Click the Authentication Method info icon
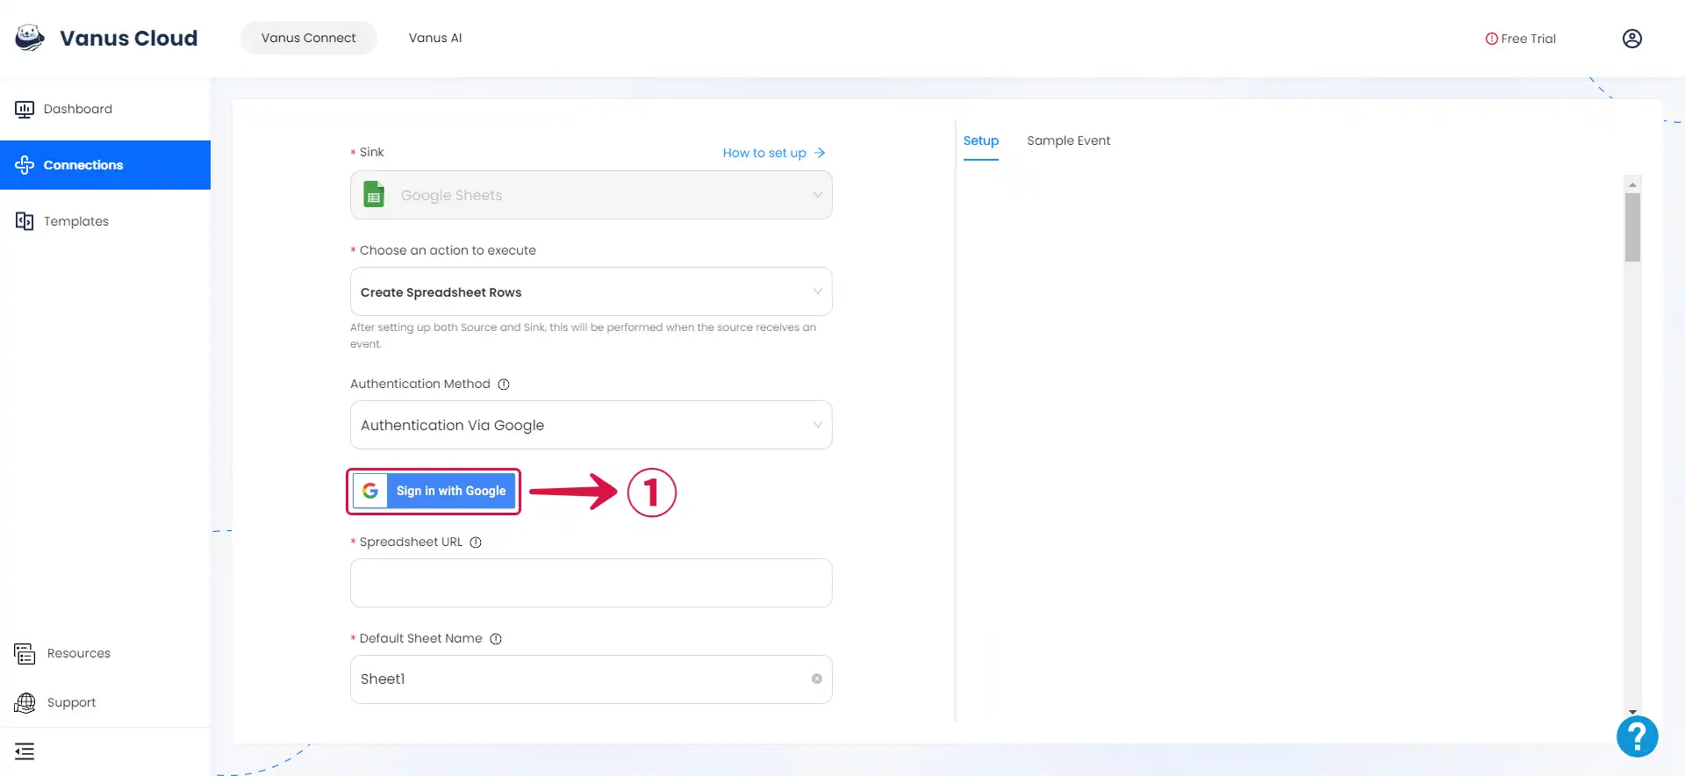Viewport: 1685px width, 776px height. 504,384
